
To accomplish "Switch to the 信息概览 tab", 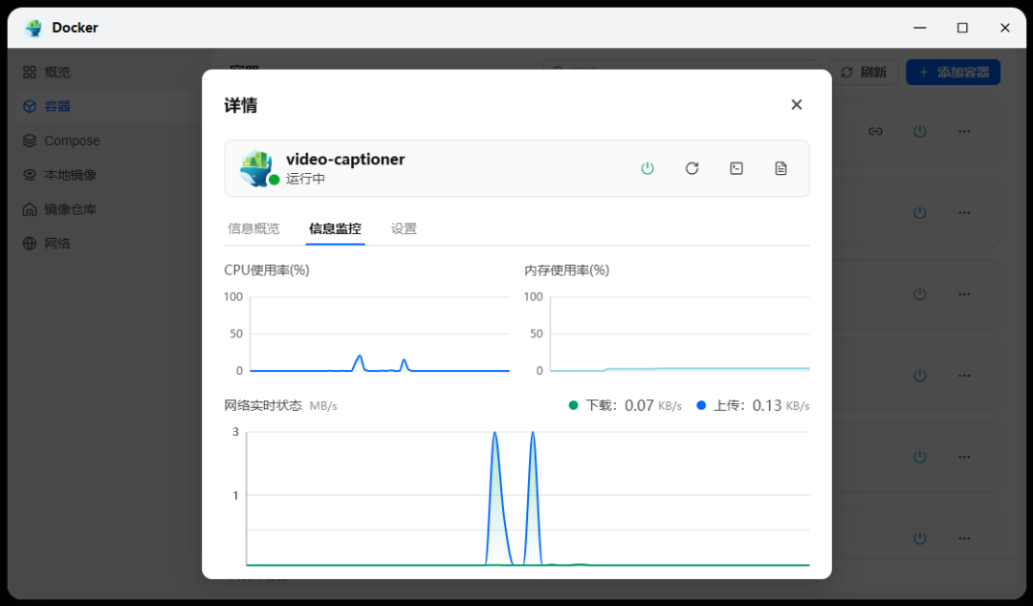I will [x=253, y=228].
